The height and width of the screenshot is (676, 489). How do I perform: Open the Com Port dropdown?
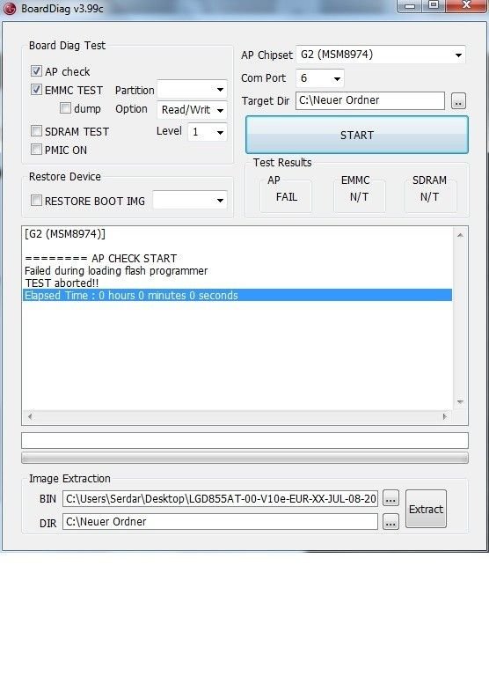click(320, 78)
